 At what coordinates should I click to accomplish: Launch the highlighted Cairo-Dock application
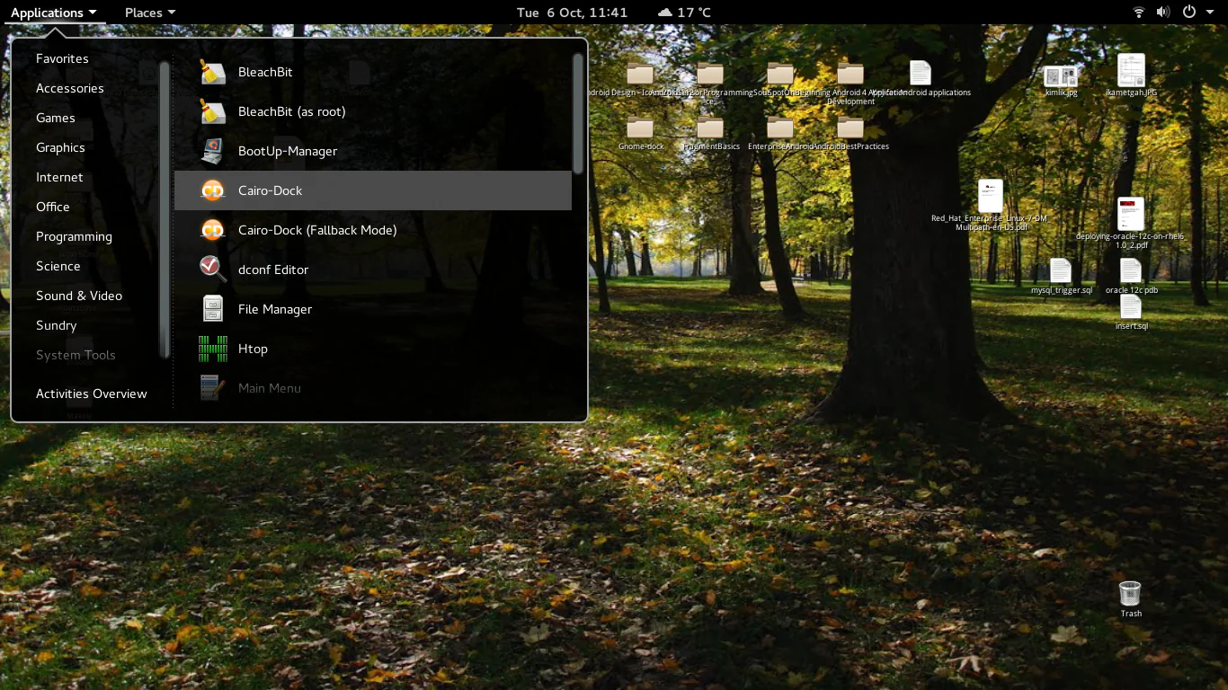click(x=270, y=190)
